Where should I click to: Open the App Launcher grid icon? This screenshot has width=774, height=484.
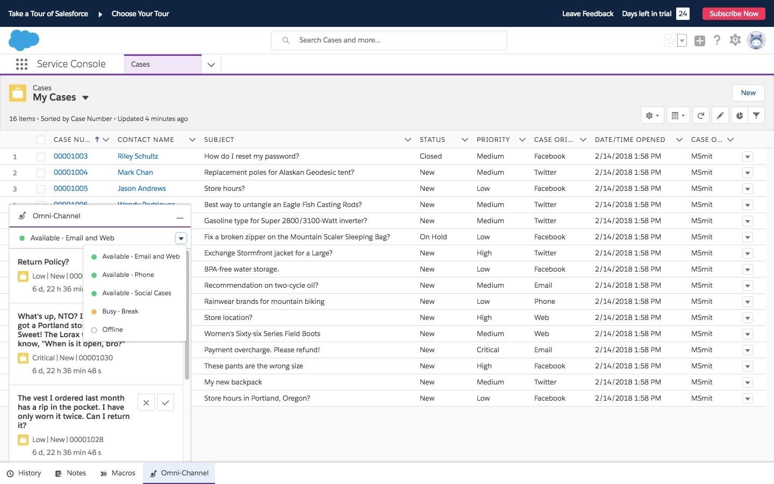[x=21, y=64]
